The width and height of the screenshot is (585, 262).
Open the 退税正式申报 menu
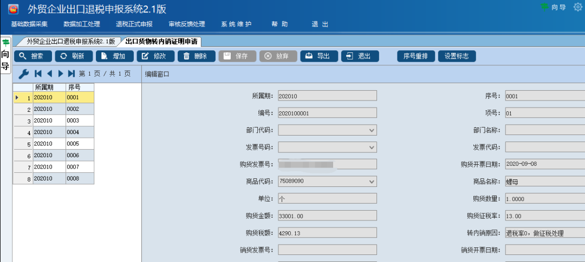coord(134,24)
